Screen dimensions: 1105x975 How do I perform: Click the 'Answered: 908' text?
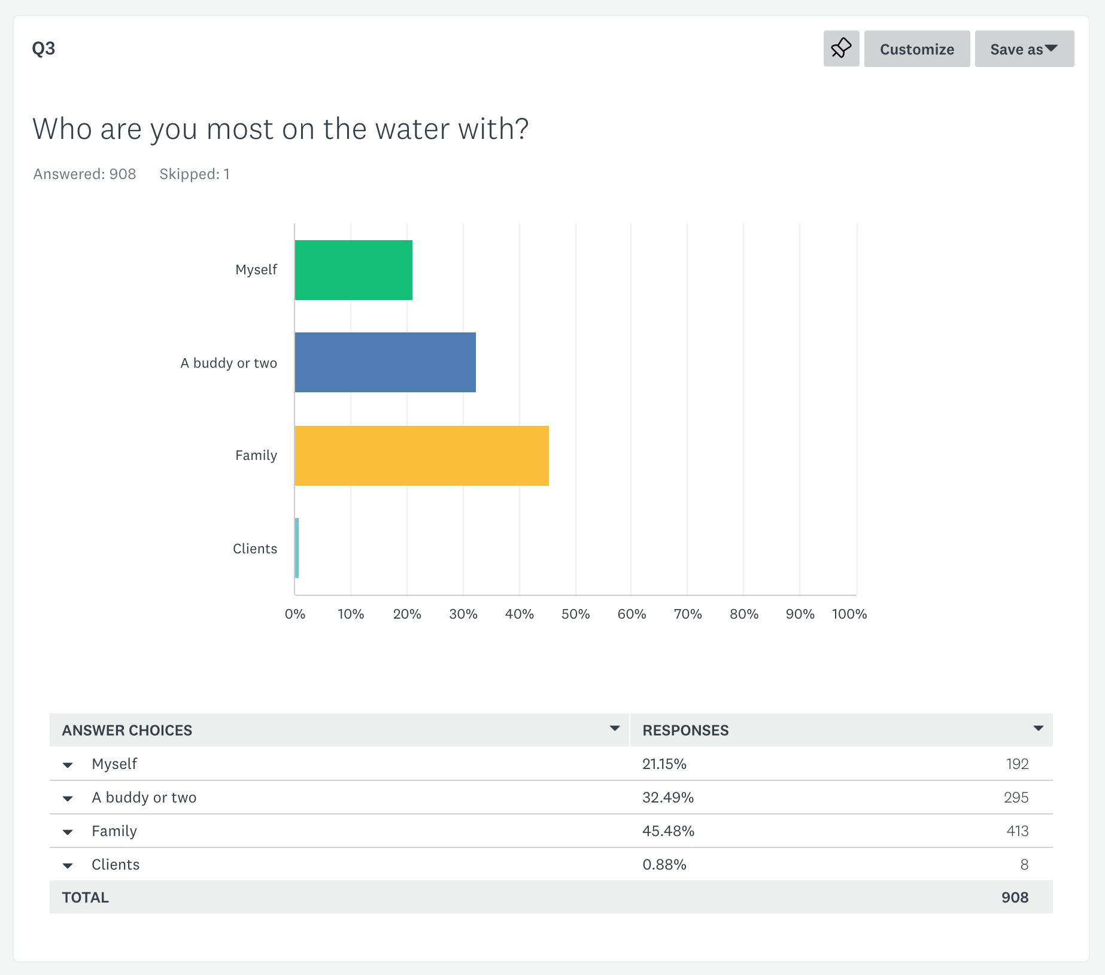(x=85, y=174)
